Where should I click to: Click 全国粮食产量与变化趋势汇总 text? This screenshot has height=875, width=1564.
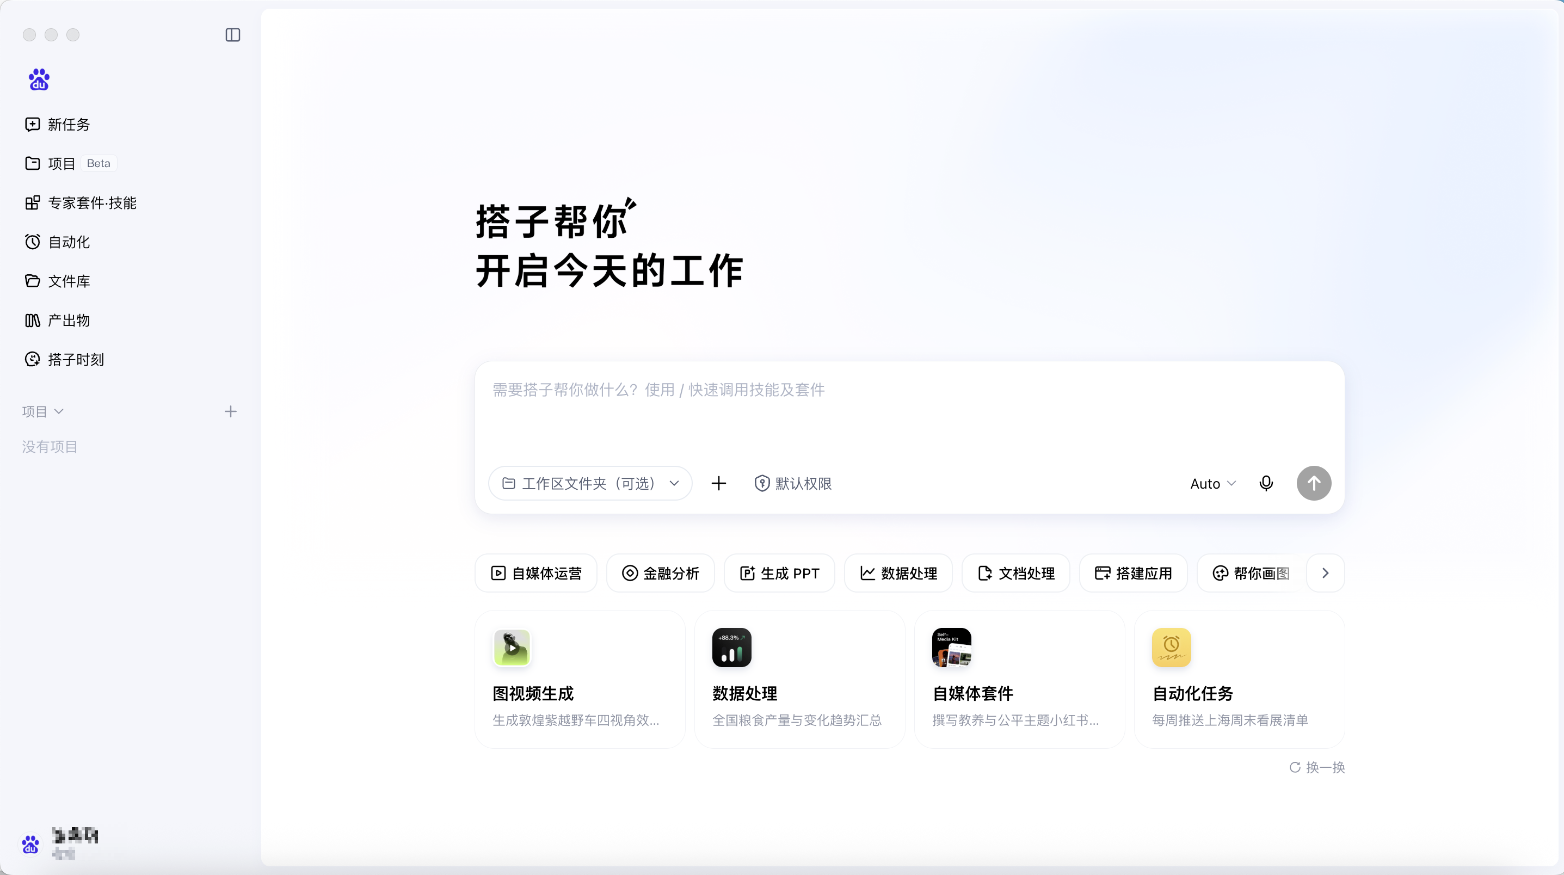(x=797, y=720)
